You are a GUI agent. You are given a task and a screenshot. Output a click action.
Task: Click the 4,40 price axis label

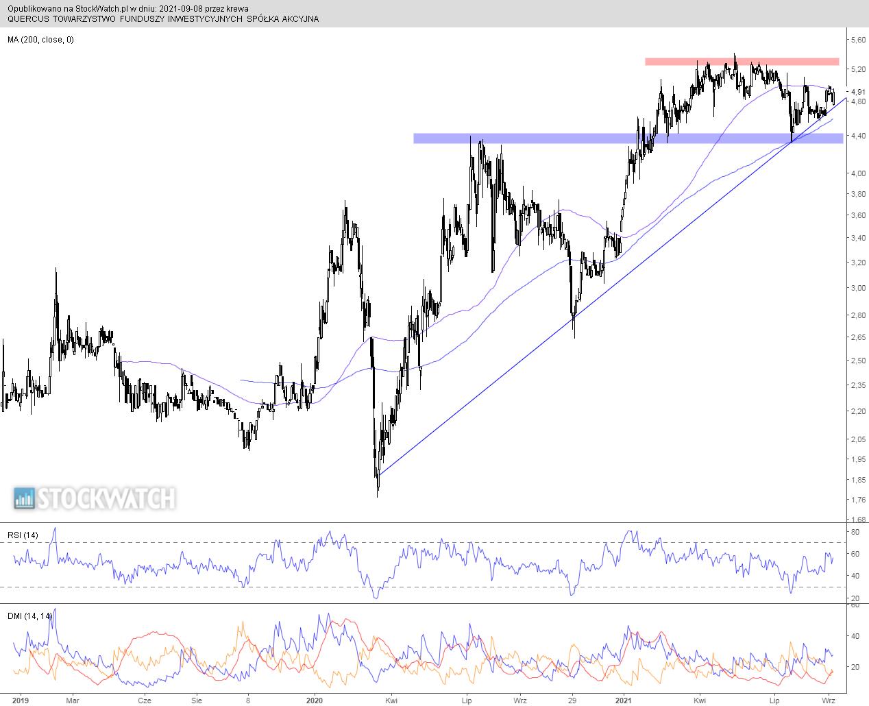point(857,136)
